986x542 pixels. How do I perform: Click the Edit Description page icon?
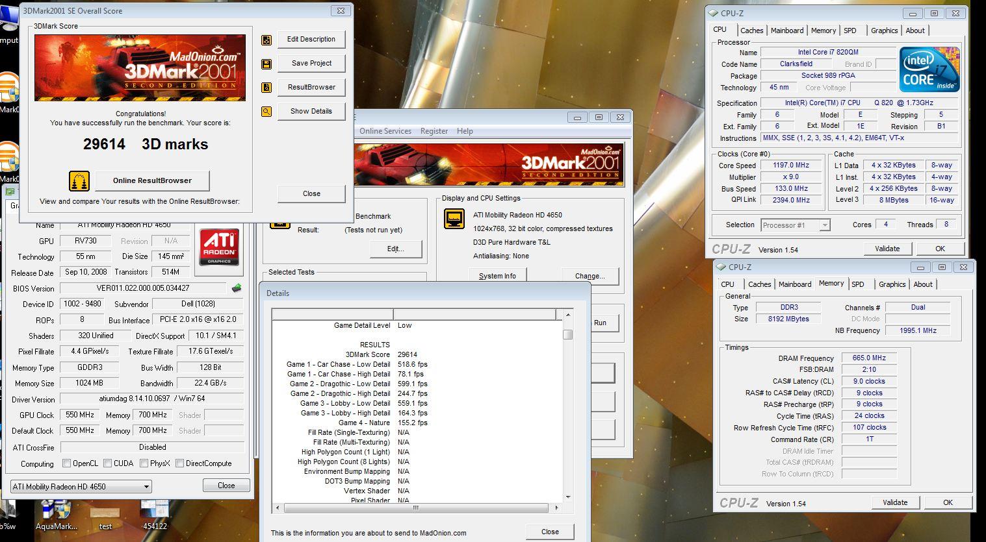[x=266, y=40]
